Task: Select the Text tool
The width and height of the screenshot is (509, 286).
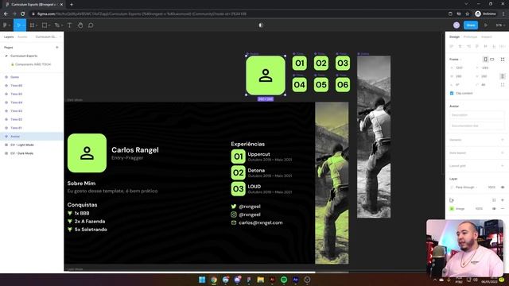Action: click(x=69, y=25)
